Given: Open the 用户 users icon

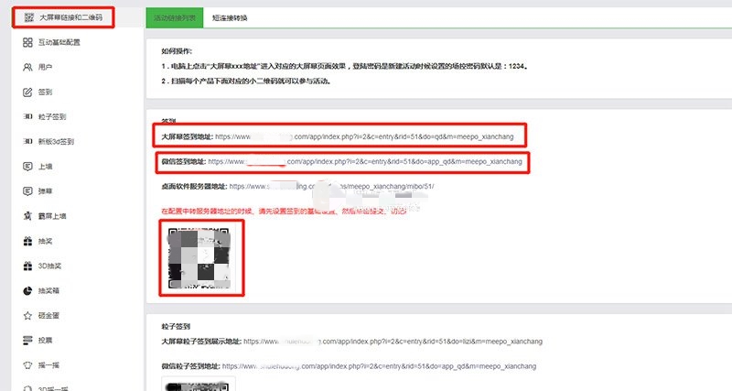Looking at the screenshot, I should (27, 67).
